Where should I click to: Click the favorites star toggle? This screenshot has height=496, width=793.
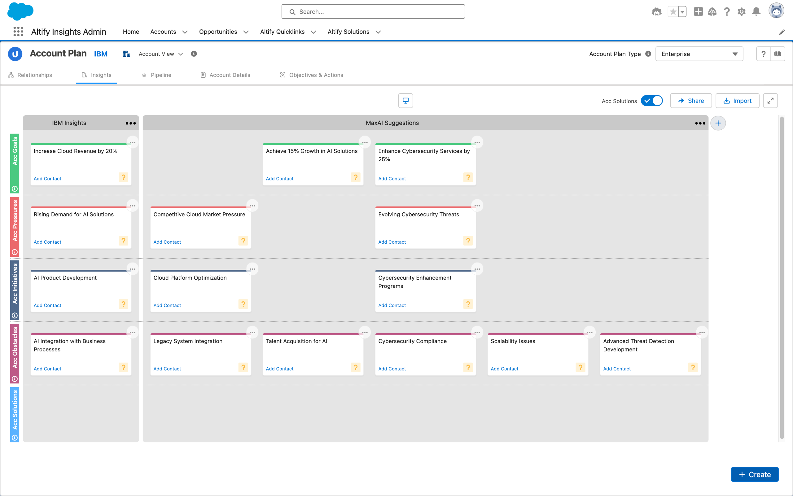pyautogui.click(x=673, y=12)
